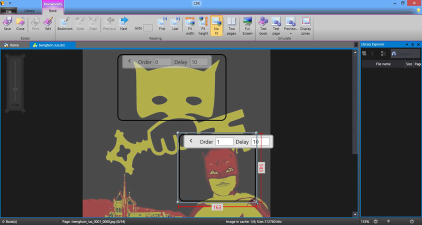
Task: Open the Home document tab
Action: click(12, 45)
